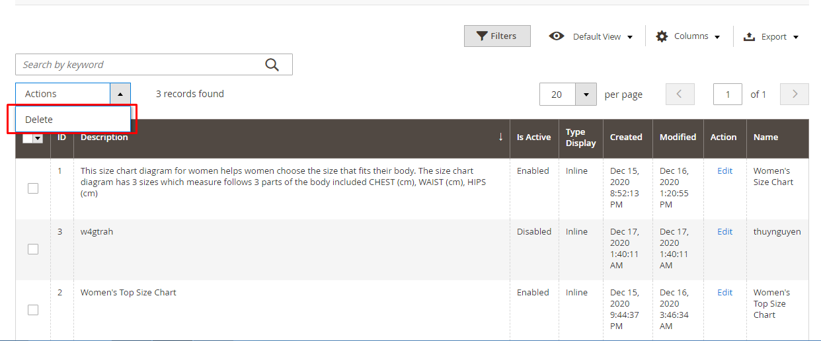Click Edit link for thuynguyen entry
This screenshot has width=821, height=341.
click(x=724, y=231)
